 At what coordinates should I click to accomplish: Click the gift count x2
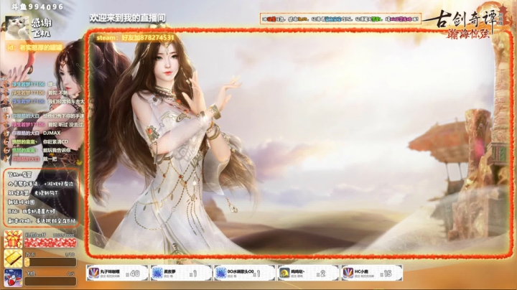tap(321, 273)
